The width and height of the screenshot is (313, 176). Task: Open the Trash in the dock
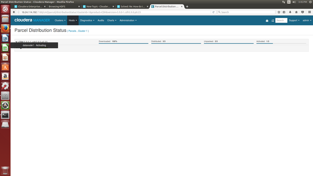tap(5, 171)
